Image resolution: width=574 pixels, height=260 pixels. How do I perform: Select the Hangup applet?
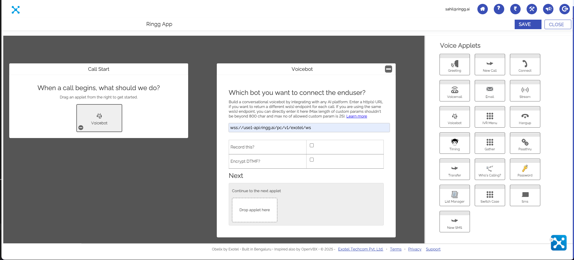tap(525, 117)
